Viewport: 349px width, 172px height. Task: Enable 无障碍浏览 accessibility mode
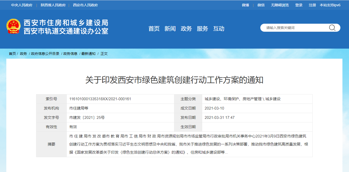tap(280, 5)
